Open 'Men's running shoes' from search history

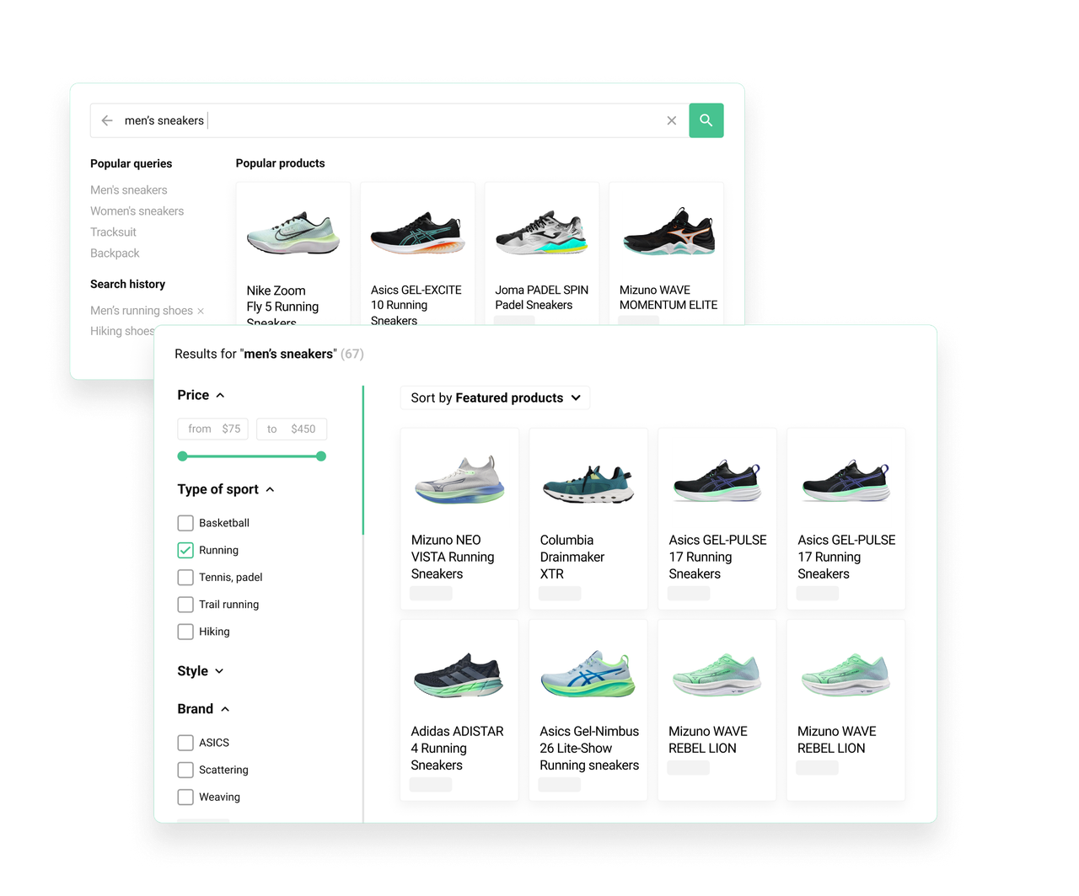point(142,311)
